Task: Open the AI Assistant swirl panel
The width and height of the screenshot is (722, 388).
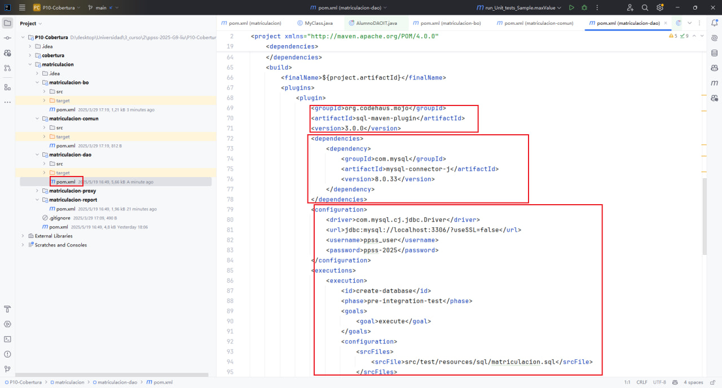Action: tap(714, 38)
